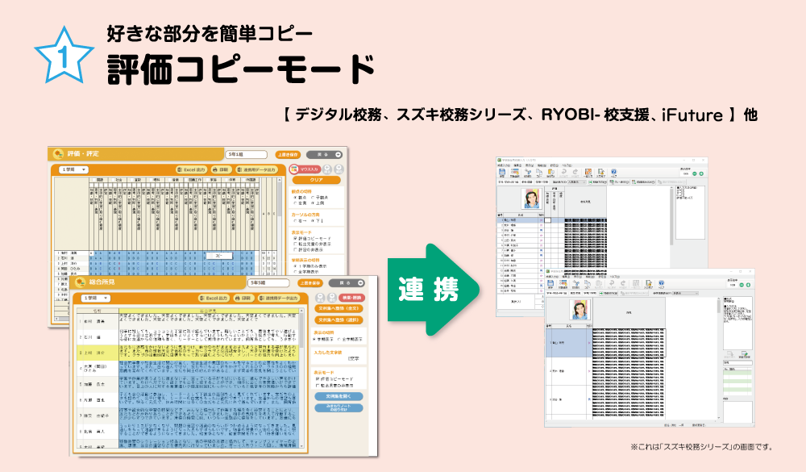The height and width of the screenshot is (472, 806).
Task: Click the Excel出力 button in 評価・評定 window
Action: pos(191,169)
